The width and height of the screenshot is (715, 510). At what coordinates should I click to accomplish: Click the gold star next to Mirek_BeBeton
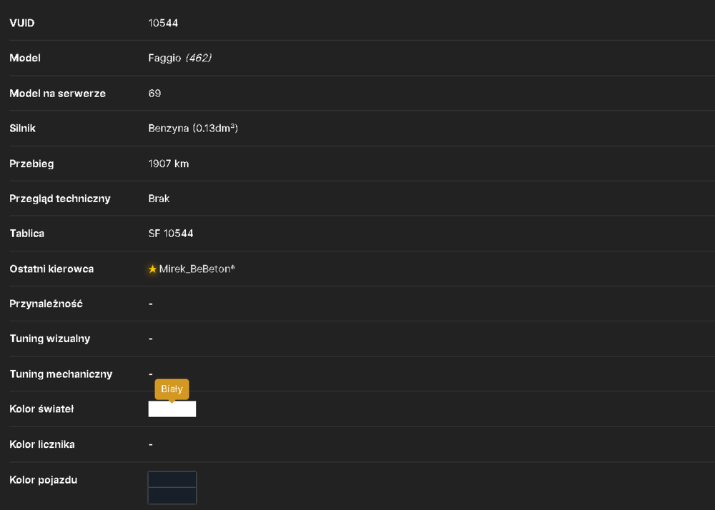pyautogui.click(x=152, y=269)
